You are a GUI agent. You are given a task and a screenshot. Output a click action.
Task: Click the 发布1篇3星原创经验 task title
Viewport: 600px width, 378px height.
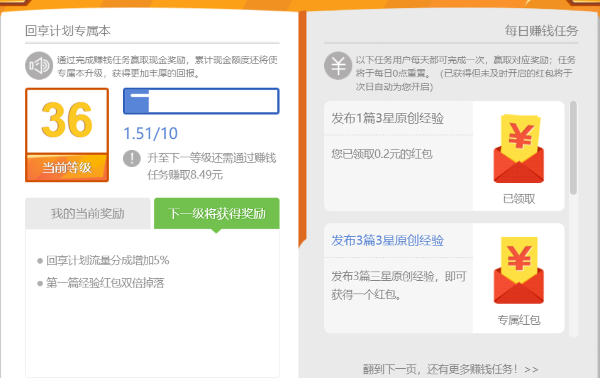[x=388, y=118]
